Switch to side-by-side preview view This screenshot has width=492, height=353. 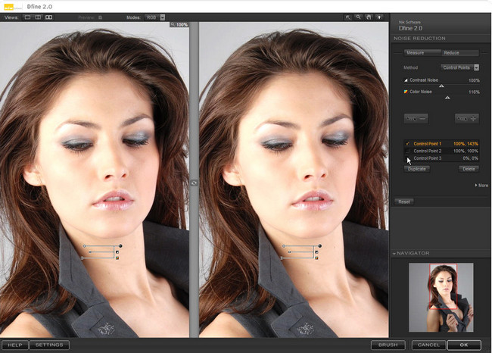pos(49,17)
